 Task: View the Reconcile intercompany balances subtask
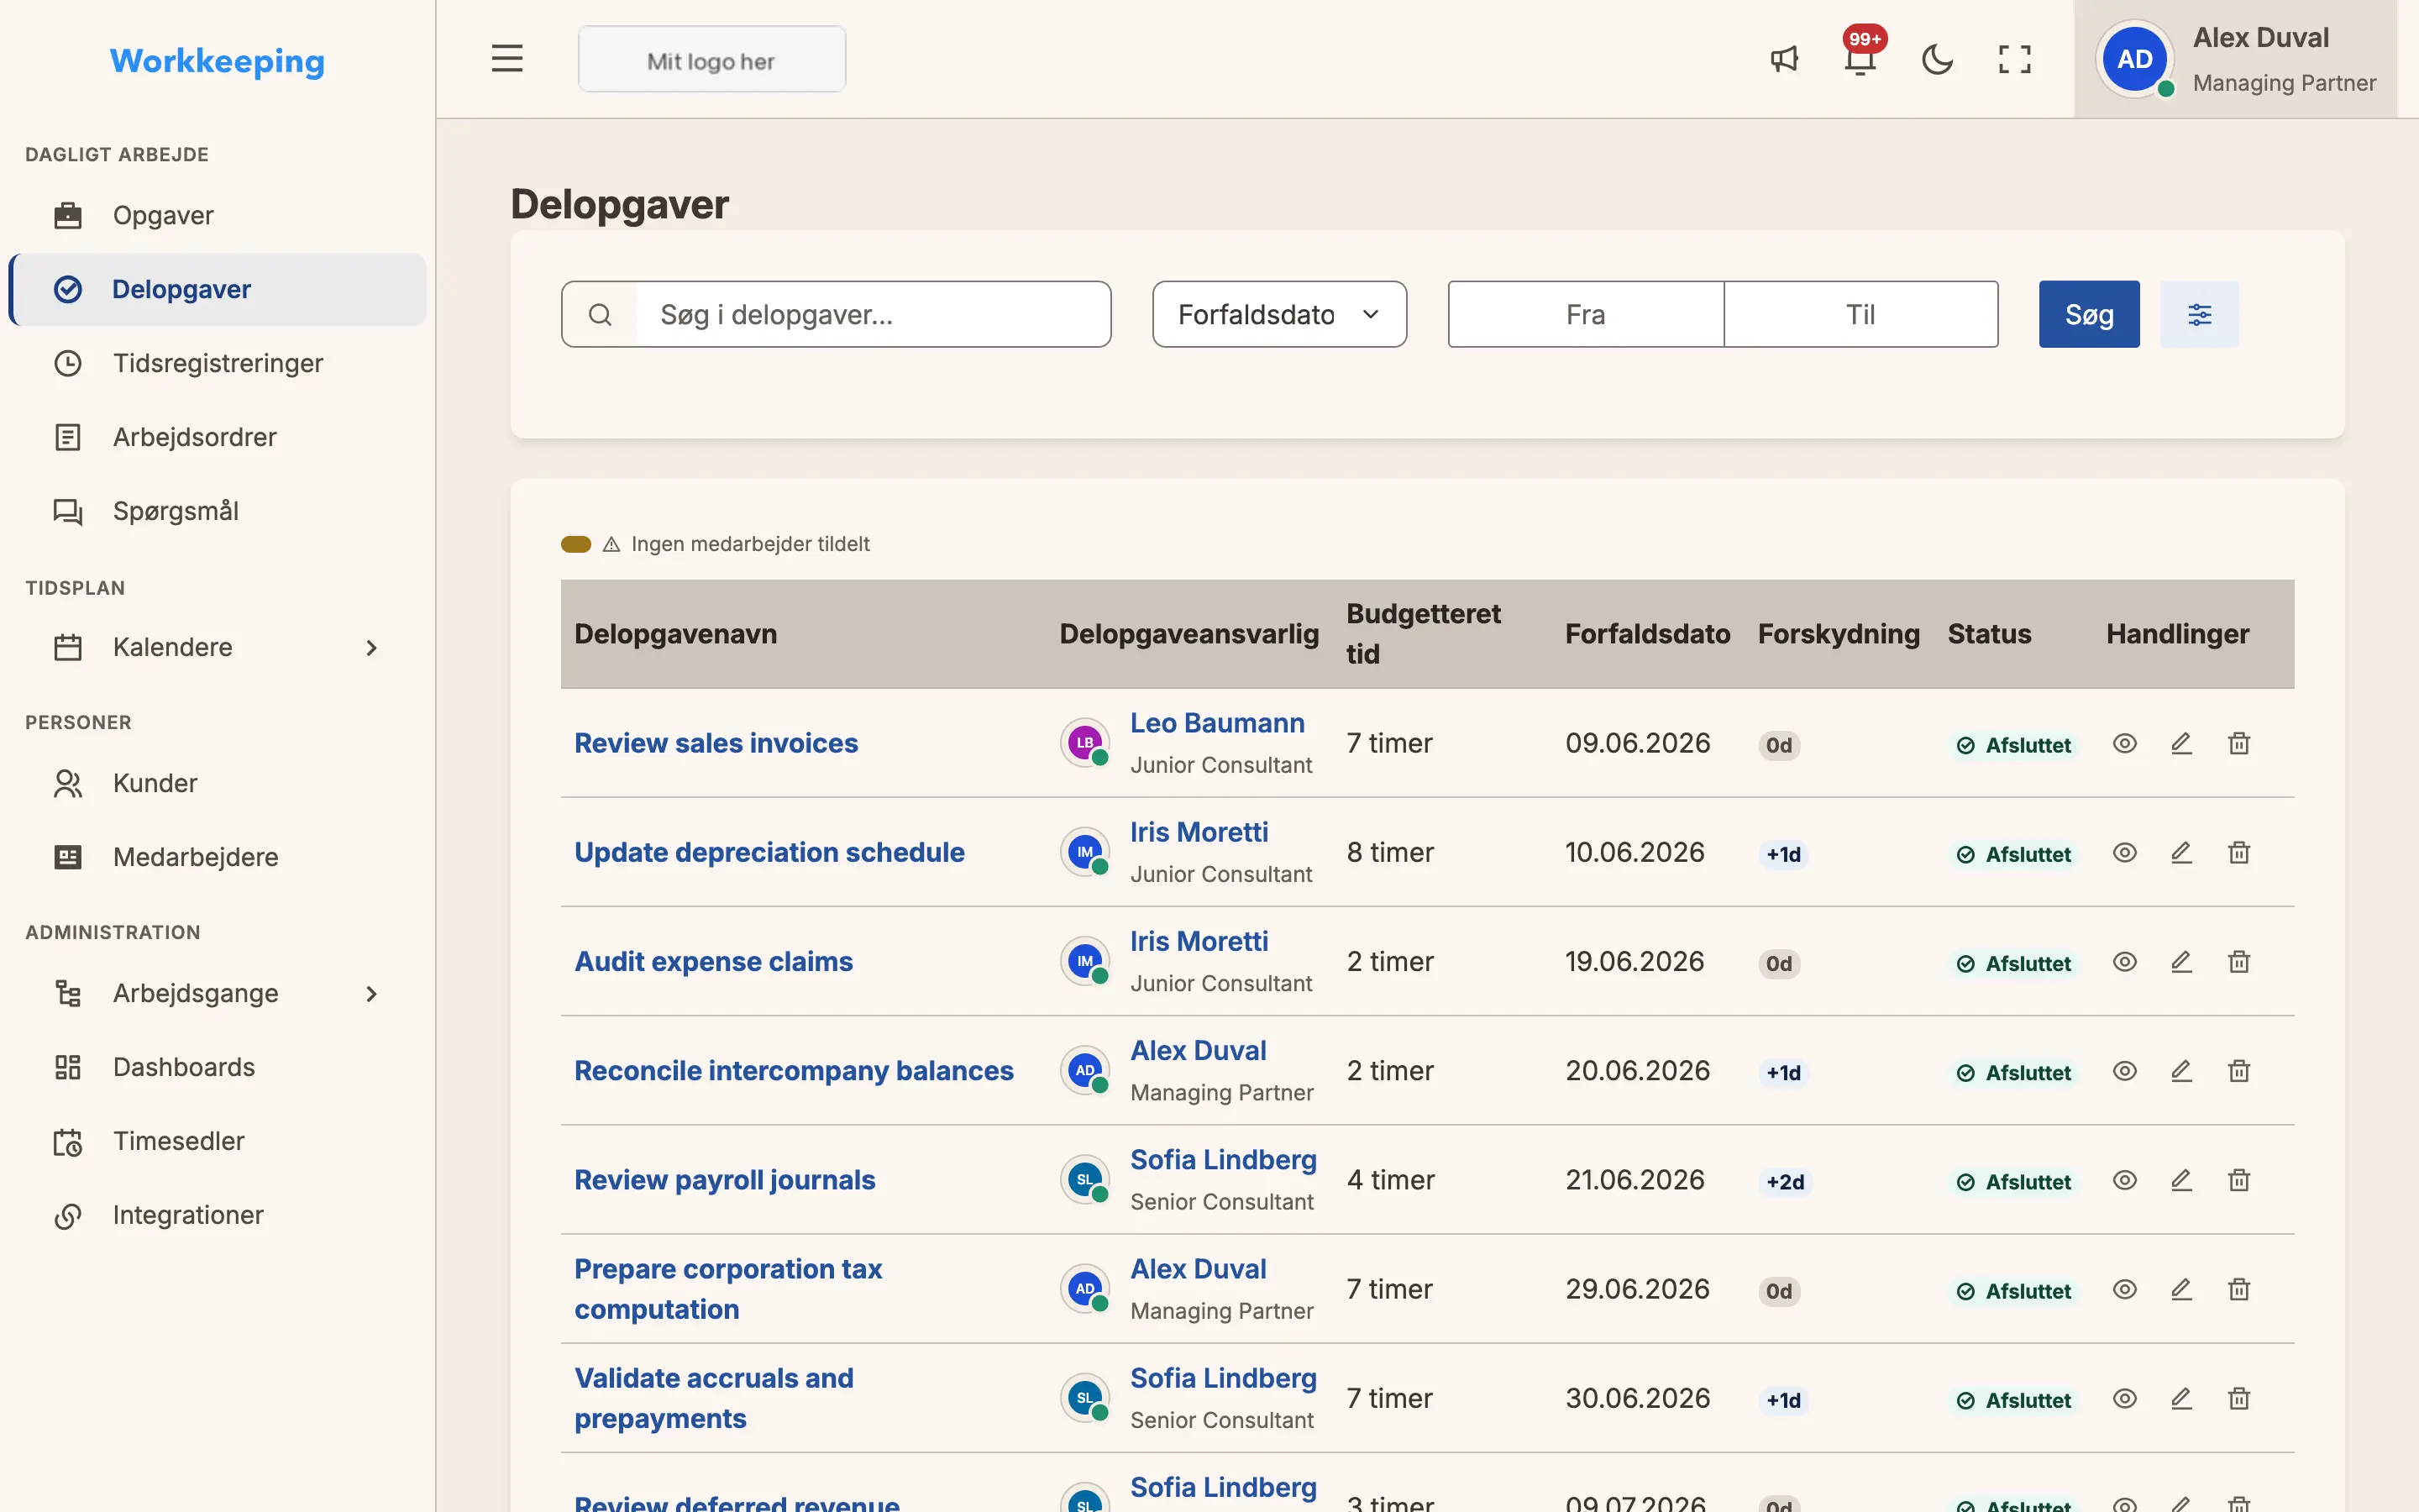pyautogui.click(x=2125, y=1071)
